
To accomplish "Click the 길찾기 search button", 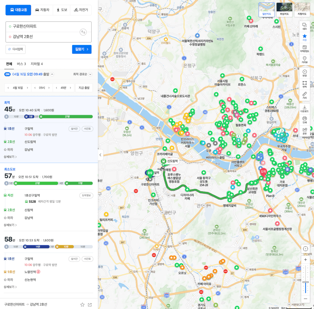I will pos(82,49).
